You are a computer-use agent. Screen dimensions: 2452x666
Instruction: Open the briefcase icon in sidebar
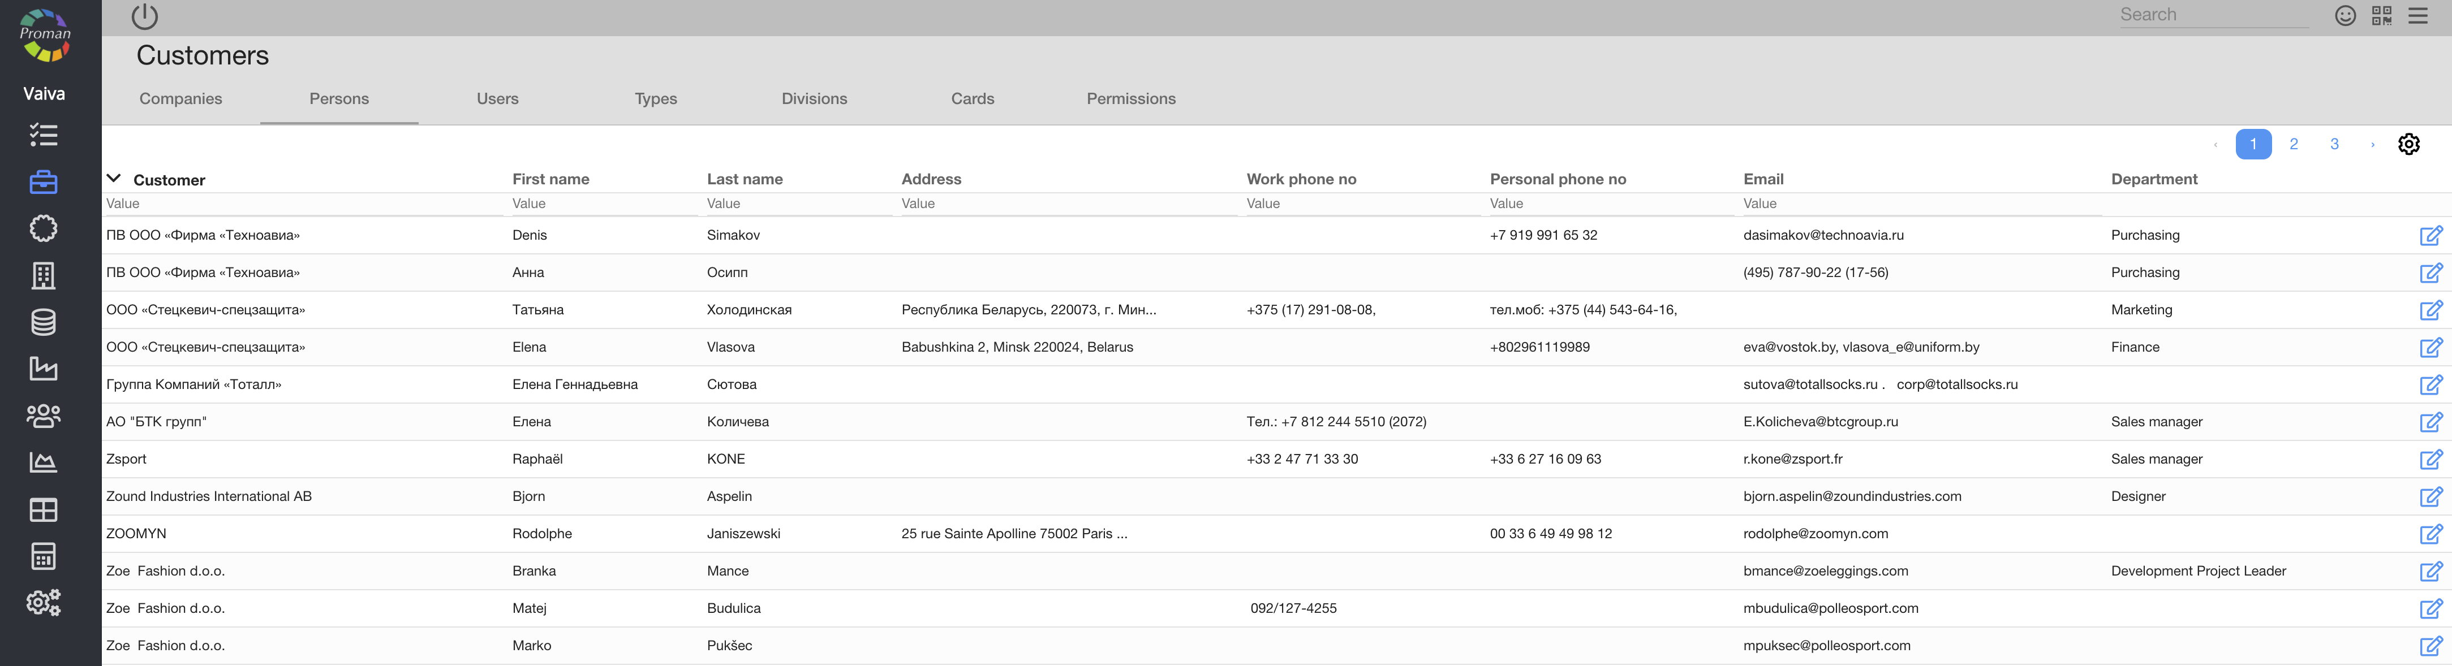pyautogui.click(x=43, y=181)
